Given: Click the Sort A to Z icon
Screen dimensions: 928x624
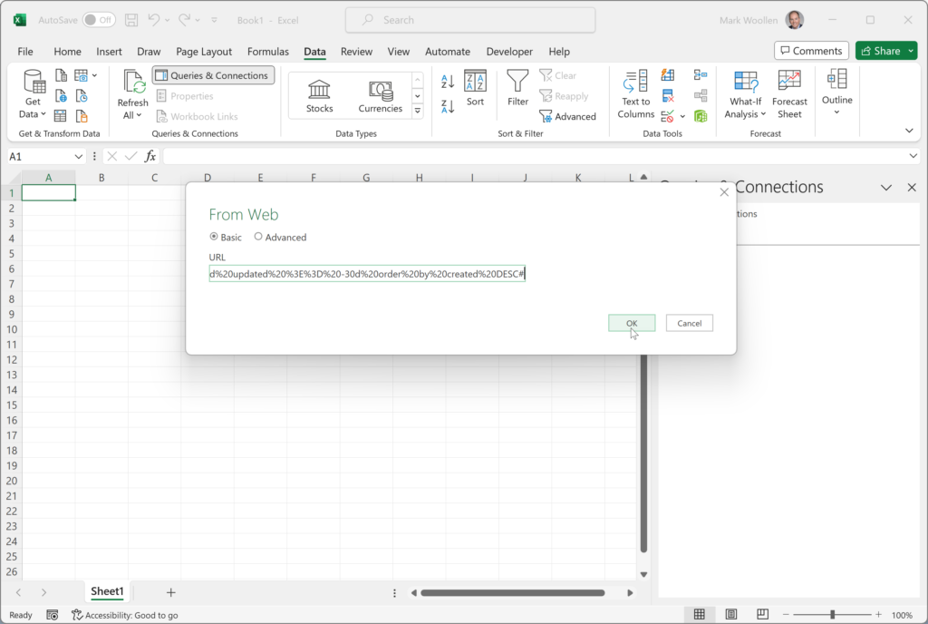Looking at the screenshot, I should pos(447,82).
